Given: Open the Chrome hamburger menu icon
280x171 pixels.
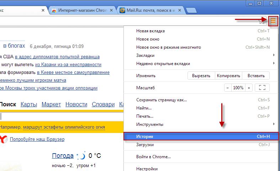Looking at the screenshot, I should tap(273, 21).
